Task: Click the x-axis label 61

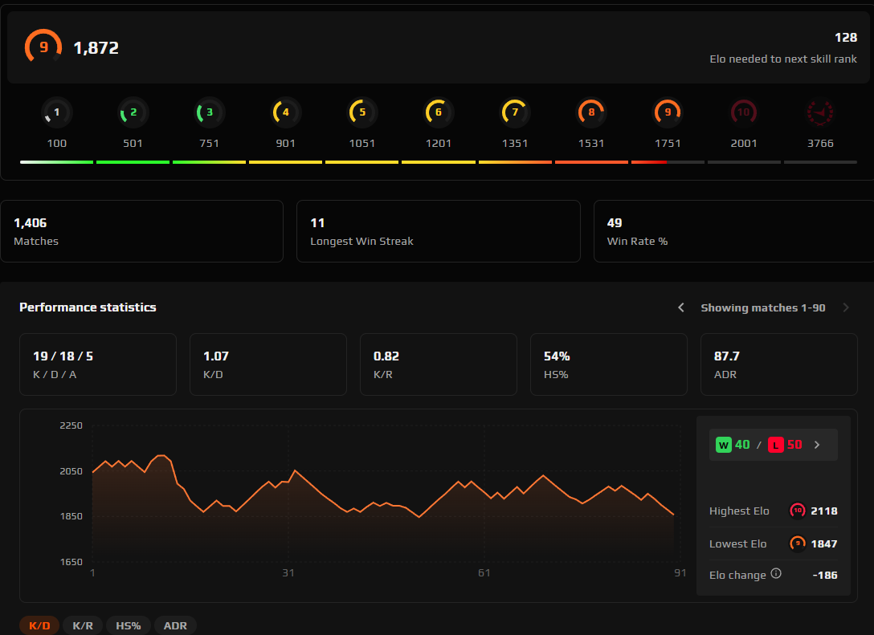Action: click(x=484, y=572)
